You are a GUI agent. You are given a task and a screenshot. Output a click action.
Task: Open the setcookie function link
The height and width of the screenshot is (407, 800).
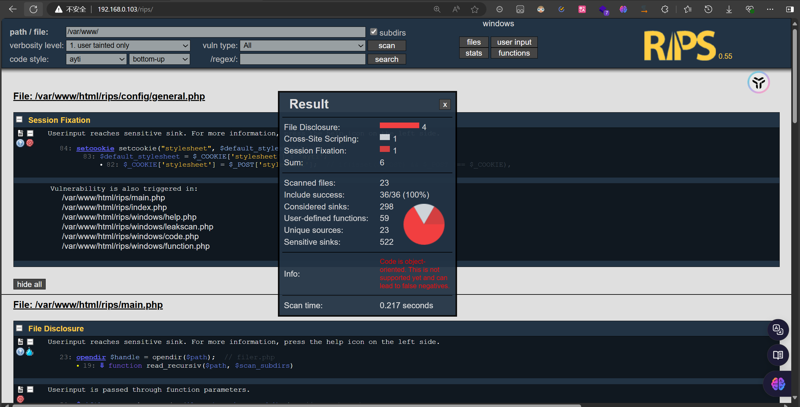coord(95,148)
